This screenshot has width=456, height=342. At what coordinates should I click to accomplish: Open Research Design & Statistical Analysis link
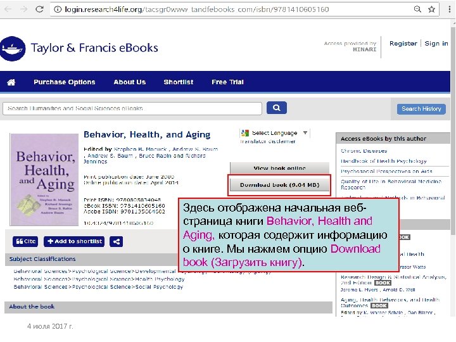click(x=393, y=279)
